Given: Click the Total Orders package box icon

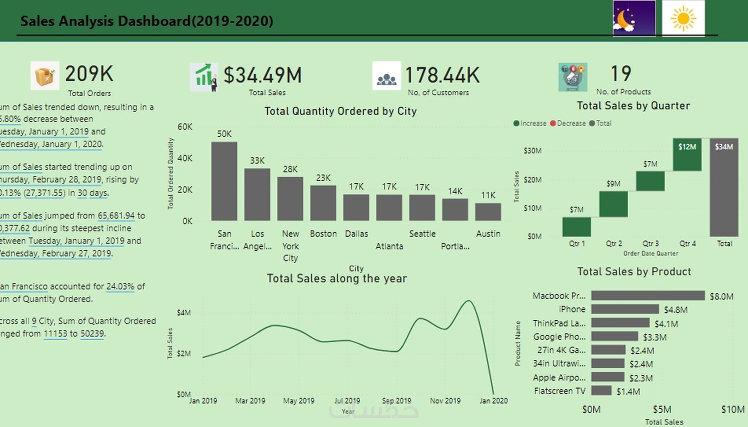Looking at the screenshot, I should pyautogui.click(x=45, y=76).
